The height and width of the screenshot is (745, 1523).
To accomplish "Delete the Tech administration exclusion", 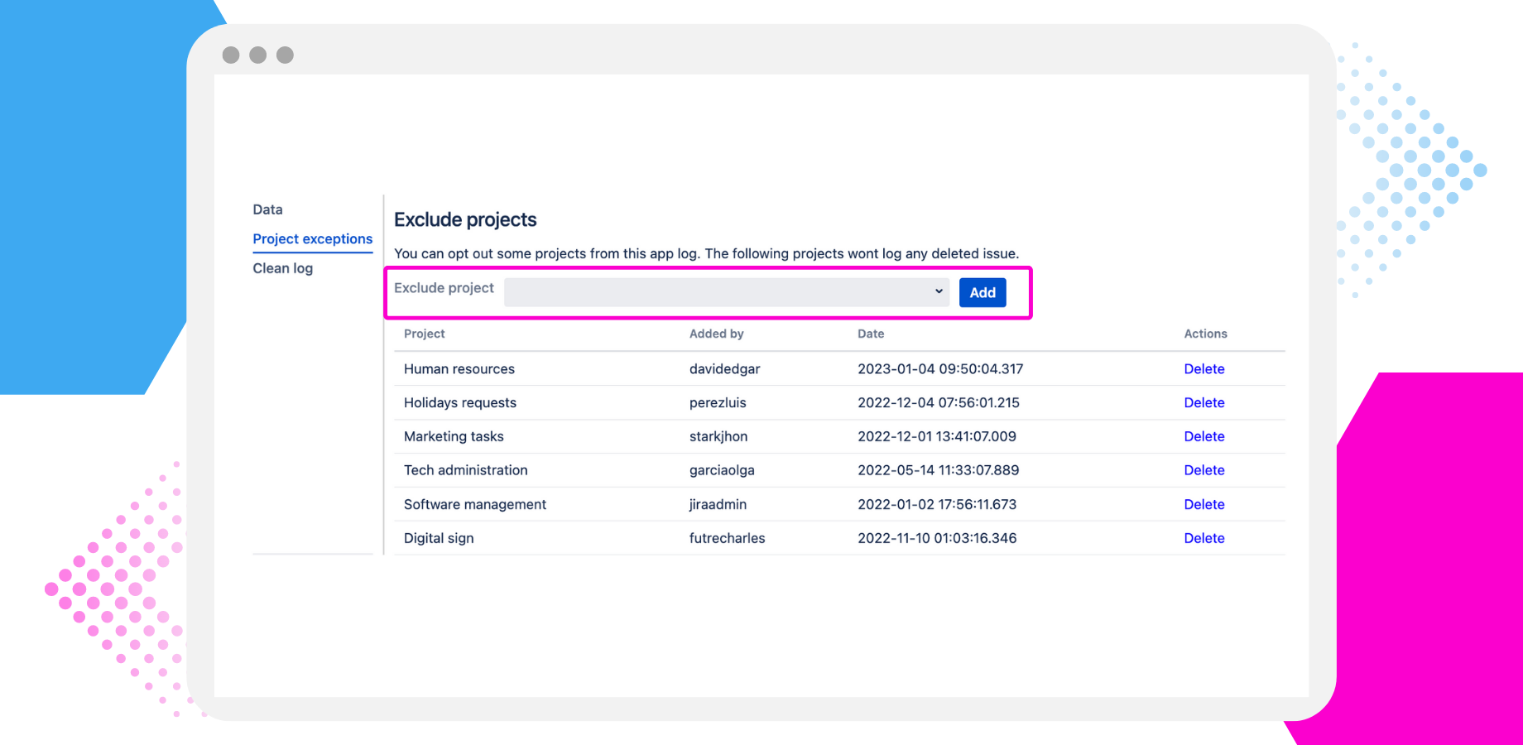I will (x=1204, y=470).
